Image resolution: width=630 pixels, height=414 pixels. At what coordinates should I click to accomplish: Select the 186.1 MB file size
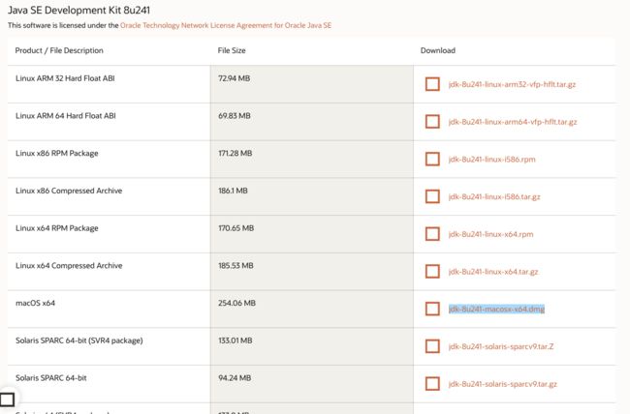click(233, 191)
